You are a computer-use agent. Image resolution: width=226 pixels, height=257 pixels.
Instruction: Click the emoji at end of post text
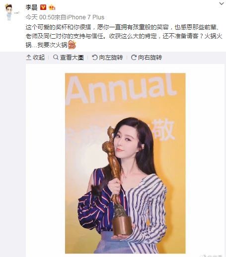[x=72, y=45]
